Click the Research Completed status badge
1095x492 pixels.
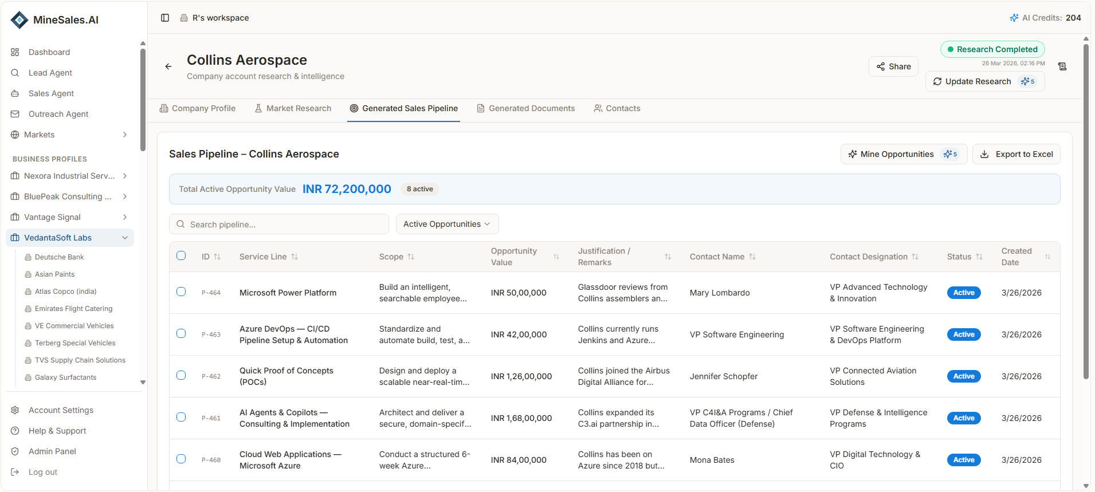point(992,49)
